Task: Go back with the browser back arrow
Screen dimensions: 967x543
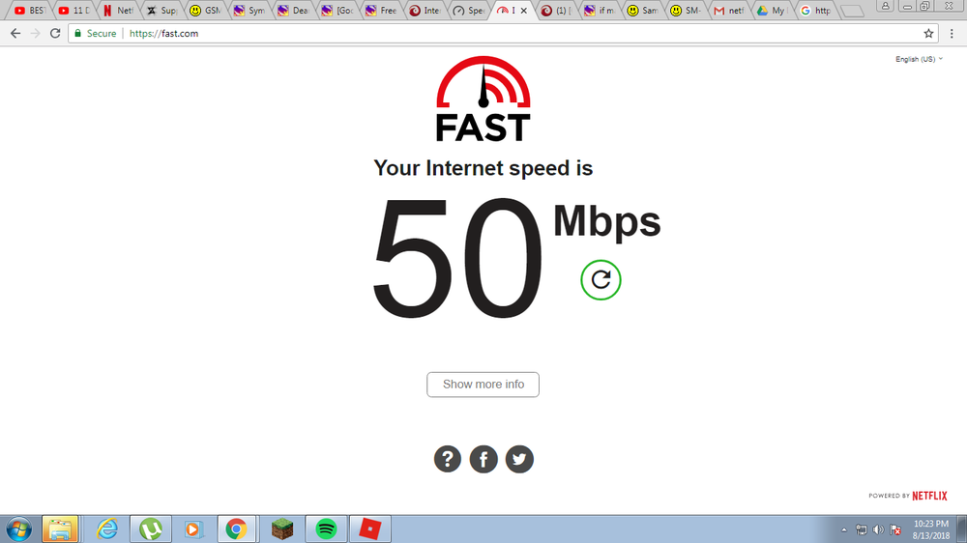Action: (x=15, y=33)
